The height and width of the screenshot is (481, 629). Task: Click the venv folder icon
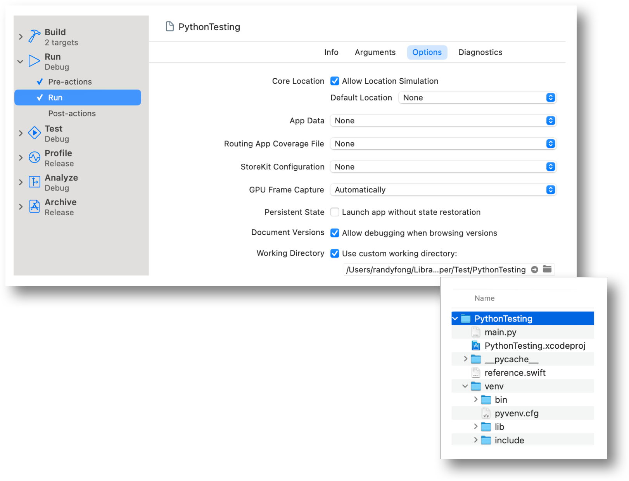coord(476,386)
